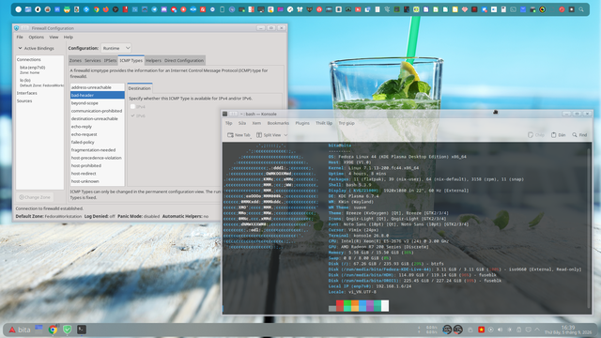Click the Chép copy button in Konsole
This screenshot has height=338, width=601.
click(x=536, y=135)
